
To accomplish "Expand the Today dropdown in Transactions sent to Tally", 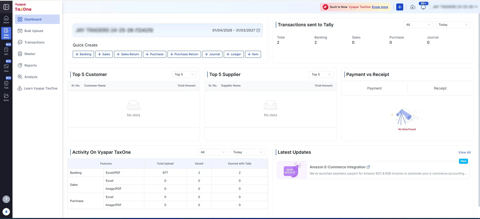I will 453,25.
